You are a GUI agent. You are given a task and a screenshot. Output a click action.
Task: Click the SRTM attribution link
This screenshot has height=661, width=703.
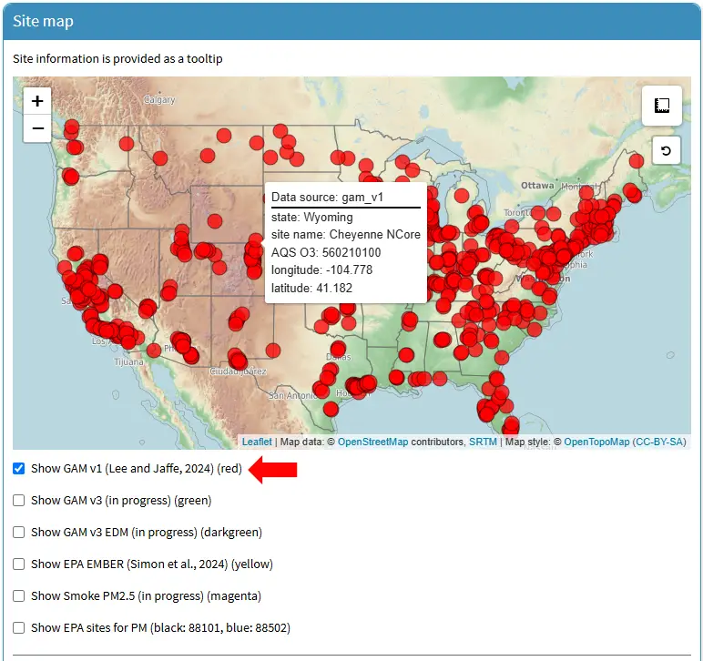(x=483, y=442)
